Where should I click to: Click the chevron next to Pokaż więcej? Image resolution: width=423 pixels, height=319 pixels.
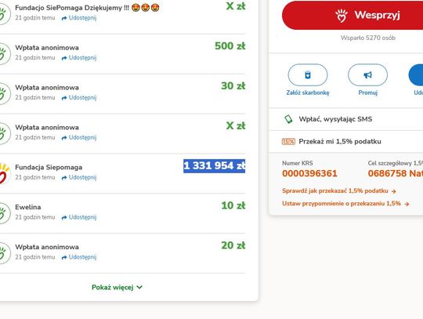tap(139, 287)
